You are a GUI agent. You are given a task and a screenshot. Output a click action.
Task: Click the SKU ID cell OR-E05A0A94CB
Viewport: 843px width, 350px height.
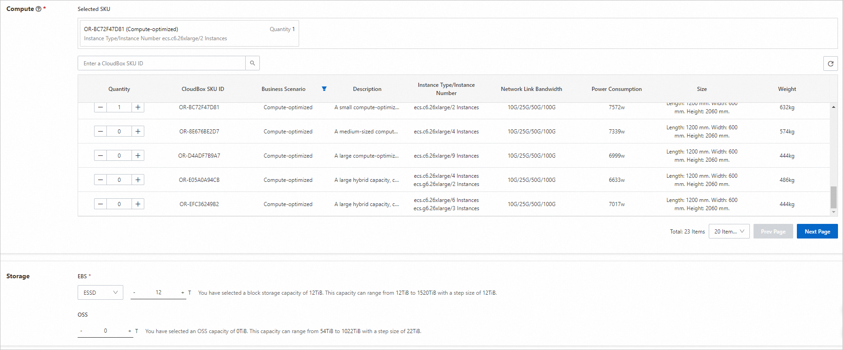pyautogui.click(x=199, y=180)
